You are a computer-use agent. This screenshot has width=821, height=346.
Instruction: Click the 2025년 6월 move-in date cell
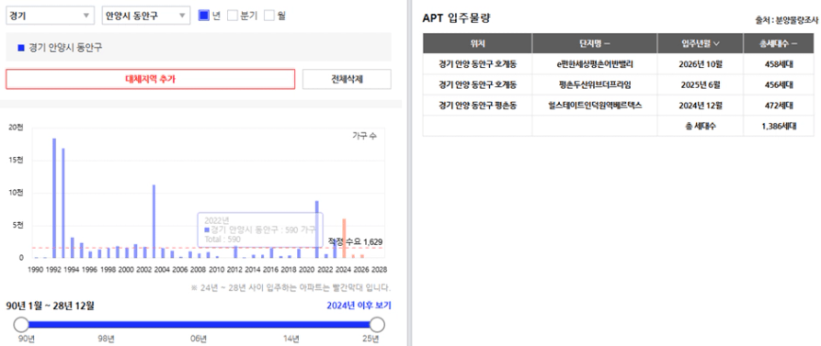701,84
